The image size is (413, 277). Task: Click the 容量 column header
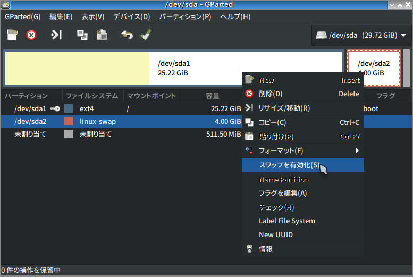[213, 96]
